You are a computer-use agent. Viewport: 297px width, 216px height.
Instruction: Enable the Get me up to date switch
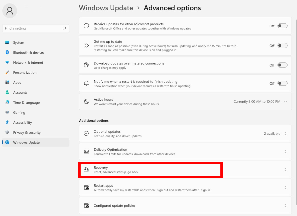click(283, 45)
